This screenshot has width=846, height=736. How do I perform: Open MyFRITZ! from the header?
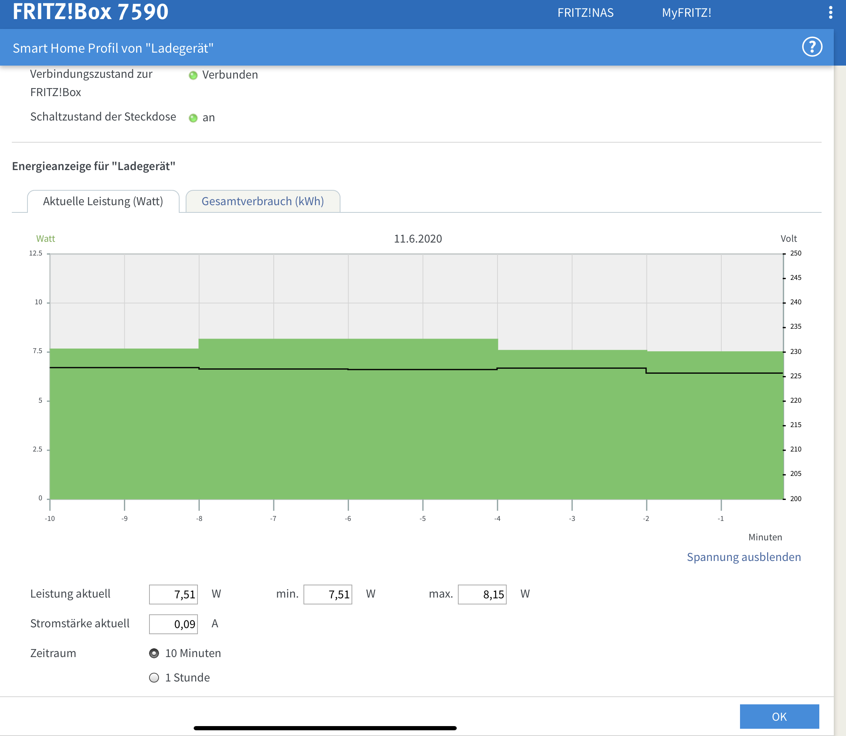click(x=686, y=13)
